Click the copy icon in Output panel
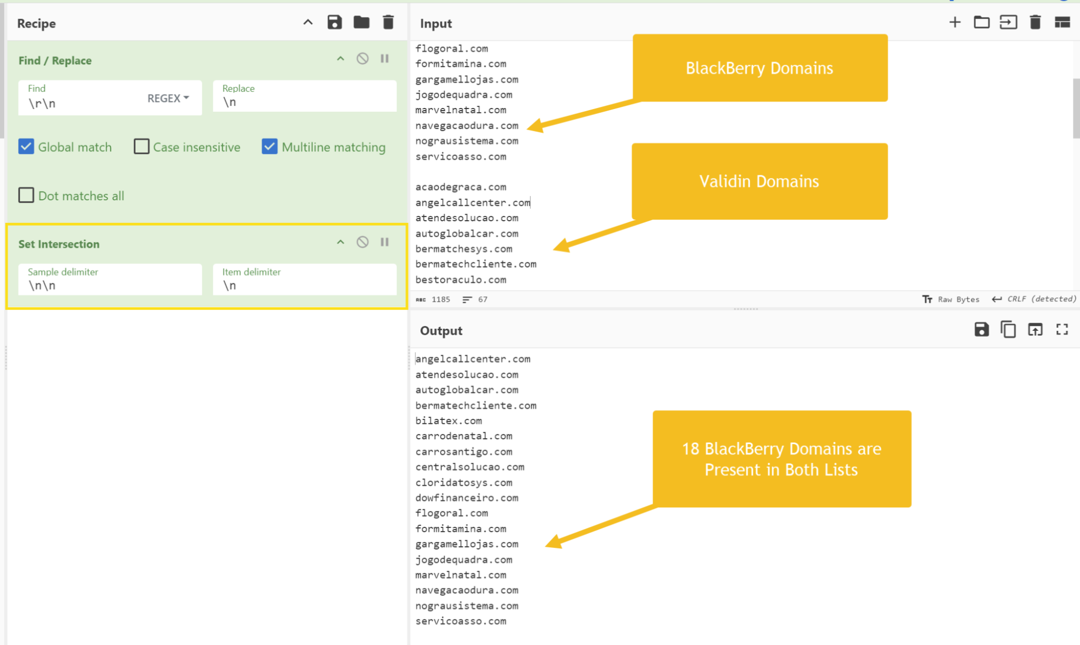This screenshot has height=645, width=1080. pos(1008,330)
